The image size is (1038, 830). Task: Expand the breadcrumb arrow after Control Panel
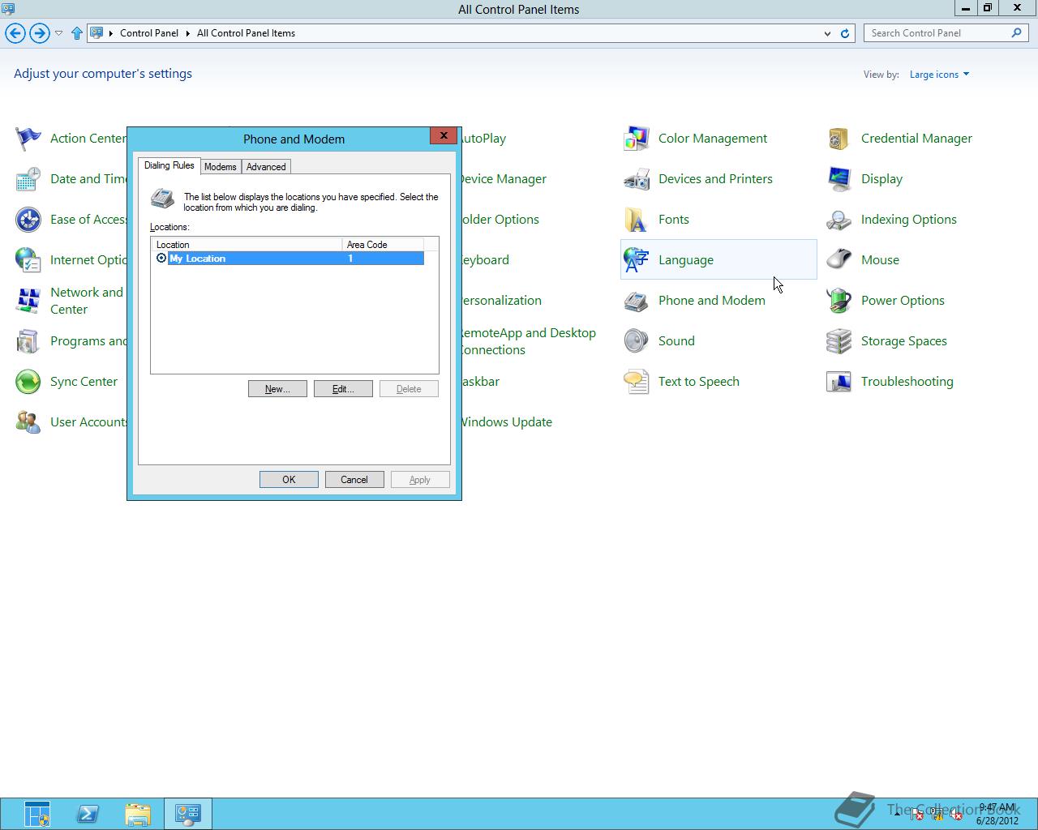pyautogui.click(x=188, y=33)
